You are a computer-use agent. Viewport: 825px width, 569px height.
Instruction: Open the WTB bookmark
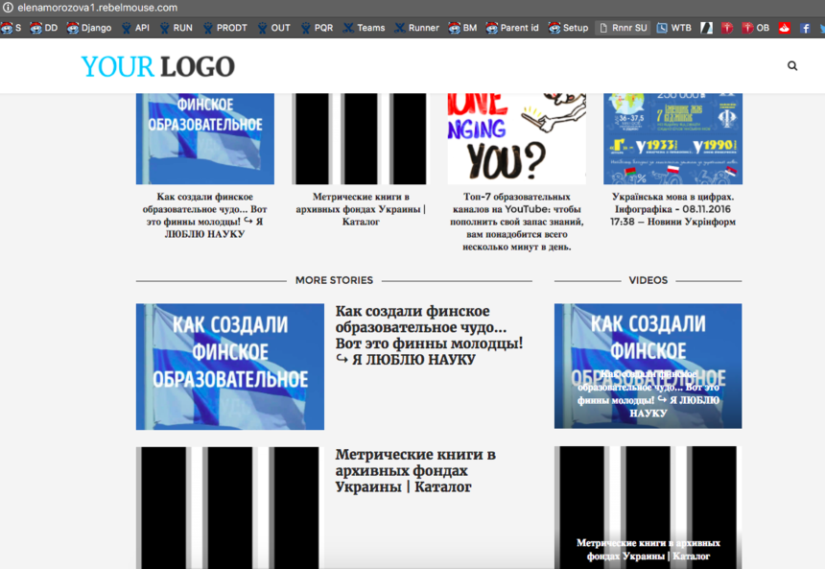[x=673, y=28]
